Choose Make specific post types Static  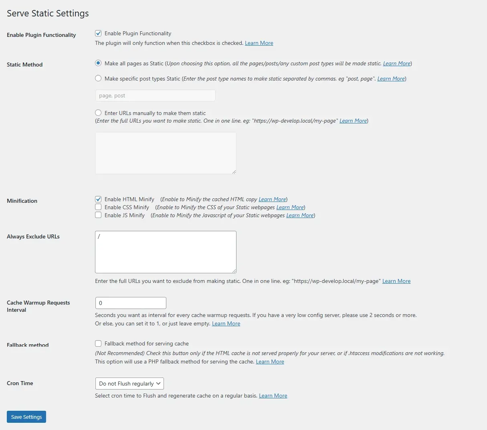pyautogui.click(x=98, y=79)
